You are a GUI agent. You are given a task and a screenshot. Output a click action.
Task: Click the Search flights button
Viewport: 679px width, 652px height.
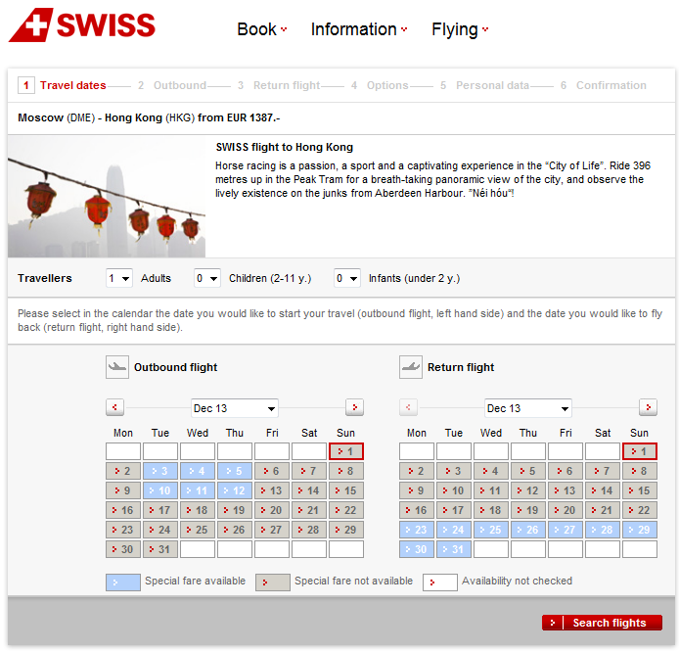pyautogui.click(x=602, y=623)
